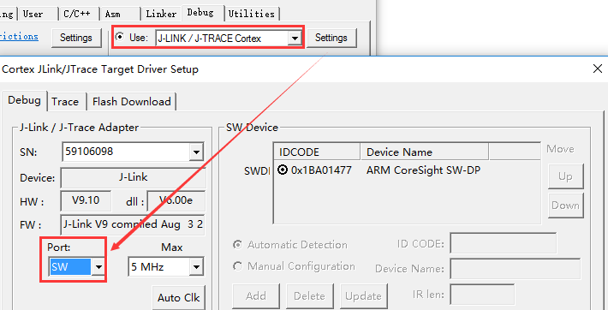Click the Update device button
Screen dimensions: 608x310
point(363,296)
